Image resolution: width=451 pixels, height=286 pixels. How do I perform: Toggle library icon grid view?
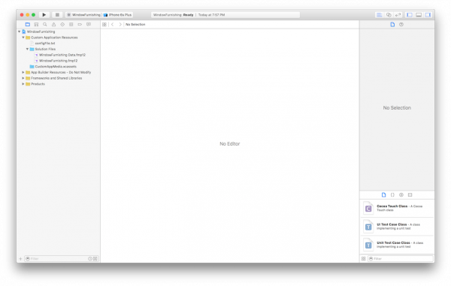click(364, 259)
